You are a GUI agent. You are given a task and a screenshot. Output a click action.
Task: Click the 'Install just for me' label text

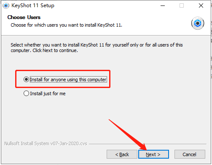[48, 93]
